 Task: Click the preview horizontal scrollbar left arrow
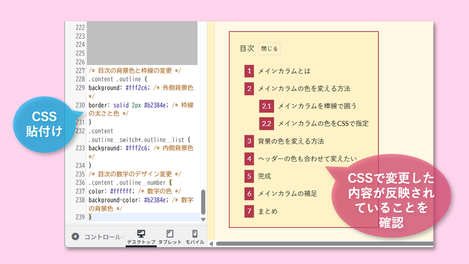(211, 244)
